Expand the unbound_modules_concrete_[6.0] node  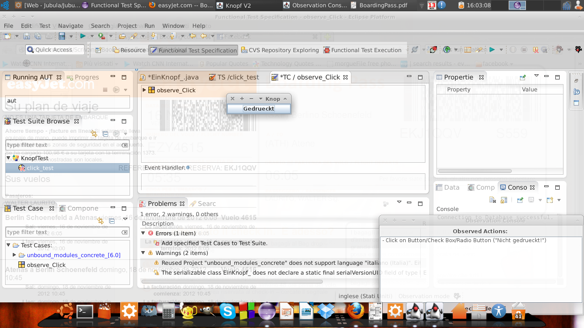(x=15, y=255)
